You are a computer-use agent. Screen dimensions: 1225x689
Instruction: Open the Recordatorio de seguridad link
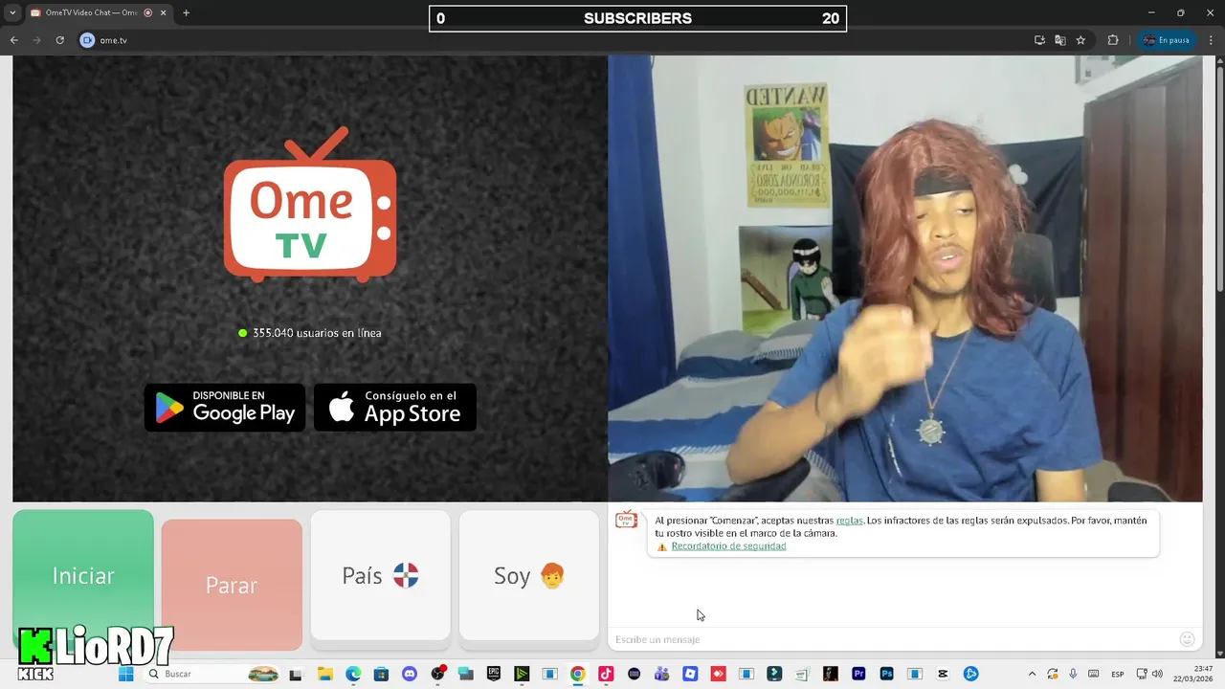click(x=728, y=546)
